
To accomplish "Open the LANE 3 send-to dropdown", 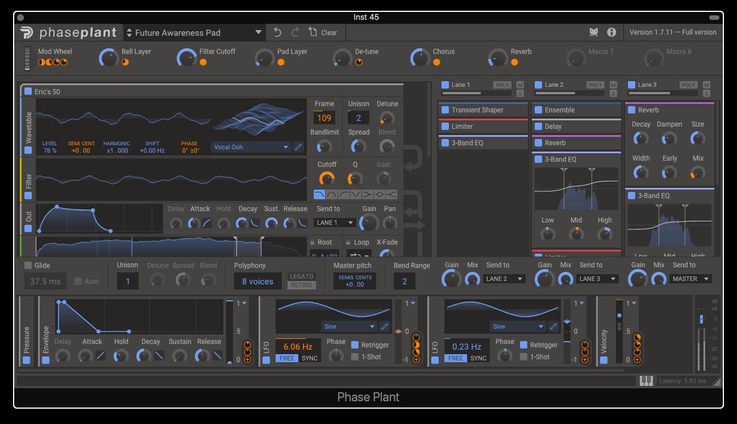I will 598,279.
